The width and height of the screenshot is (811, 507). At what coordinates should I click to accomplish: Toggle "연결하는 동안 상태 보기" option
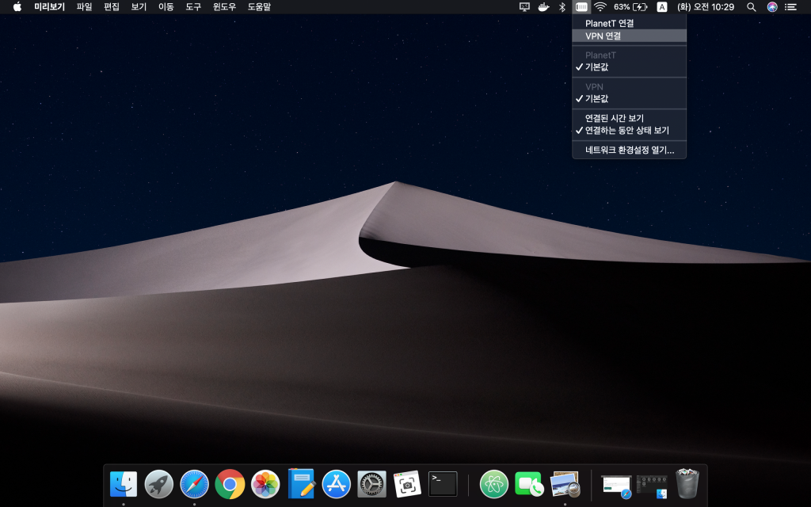click(629, 131)
